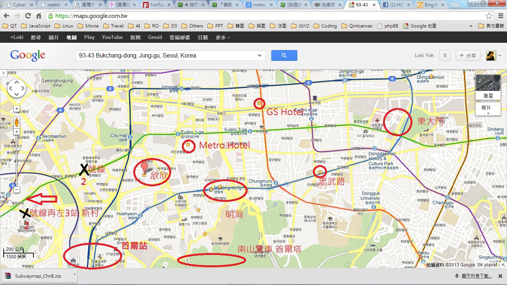Open the 相片 layers dropdown
507x285 pixels.
(x=488, y=109)
